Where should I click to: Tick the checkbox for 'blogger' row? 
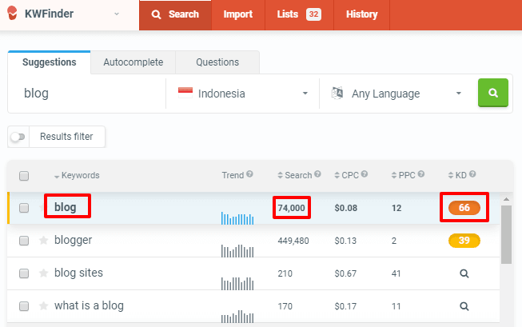24,241
